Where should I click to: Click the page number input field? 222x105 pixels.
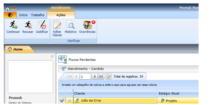click(x=85, y=77)
